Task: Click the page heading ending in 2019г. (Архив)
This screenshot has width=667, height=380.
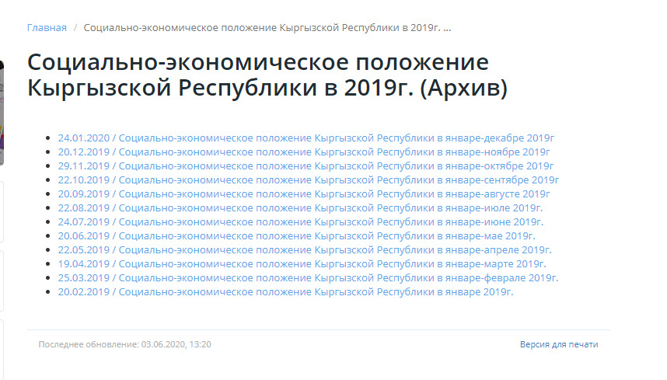Action: click(x=267, y=75)
